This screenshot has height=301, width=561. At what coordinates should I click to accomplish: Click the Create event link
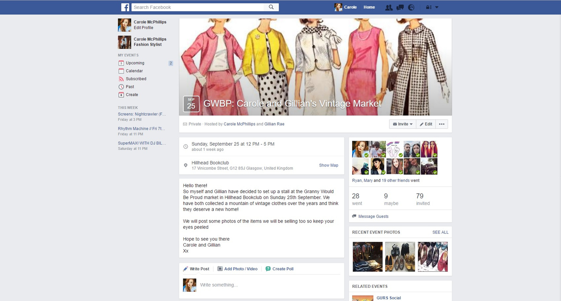click(132, 95)
